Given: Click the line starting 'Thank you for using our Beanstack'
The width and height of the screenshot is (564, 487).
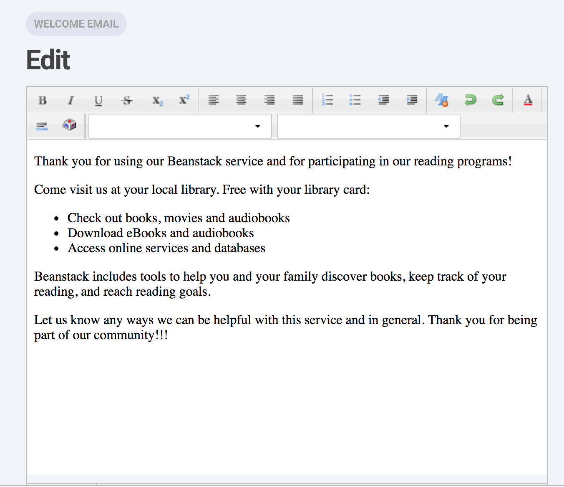Looking at the screenshot, I should 273,161.
